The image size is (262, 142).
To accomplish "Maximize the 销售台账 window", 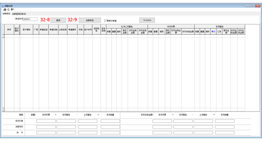I will (252, 6).
